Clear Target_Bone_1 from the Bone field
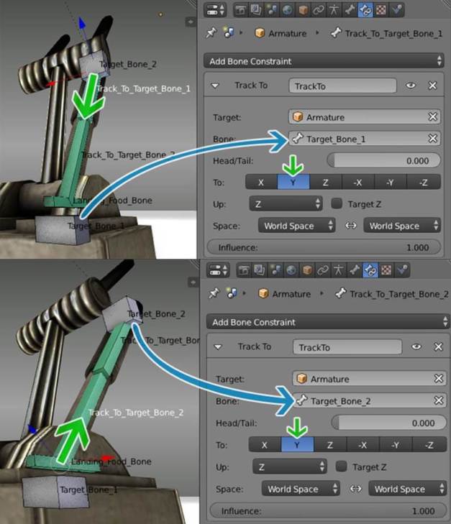Image resolution: width=451 pixels, height=524 pixels. click(432, 138)
